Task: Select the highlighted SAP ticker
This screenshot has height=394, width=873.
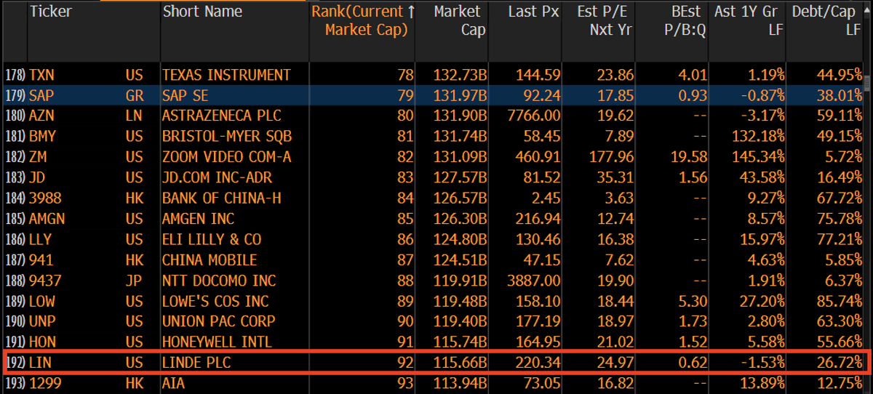Action: point(41,95)
